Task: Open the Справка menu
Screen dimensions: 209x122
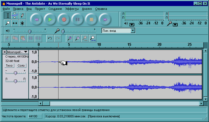Action: (x=101, y=9)
